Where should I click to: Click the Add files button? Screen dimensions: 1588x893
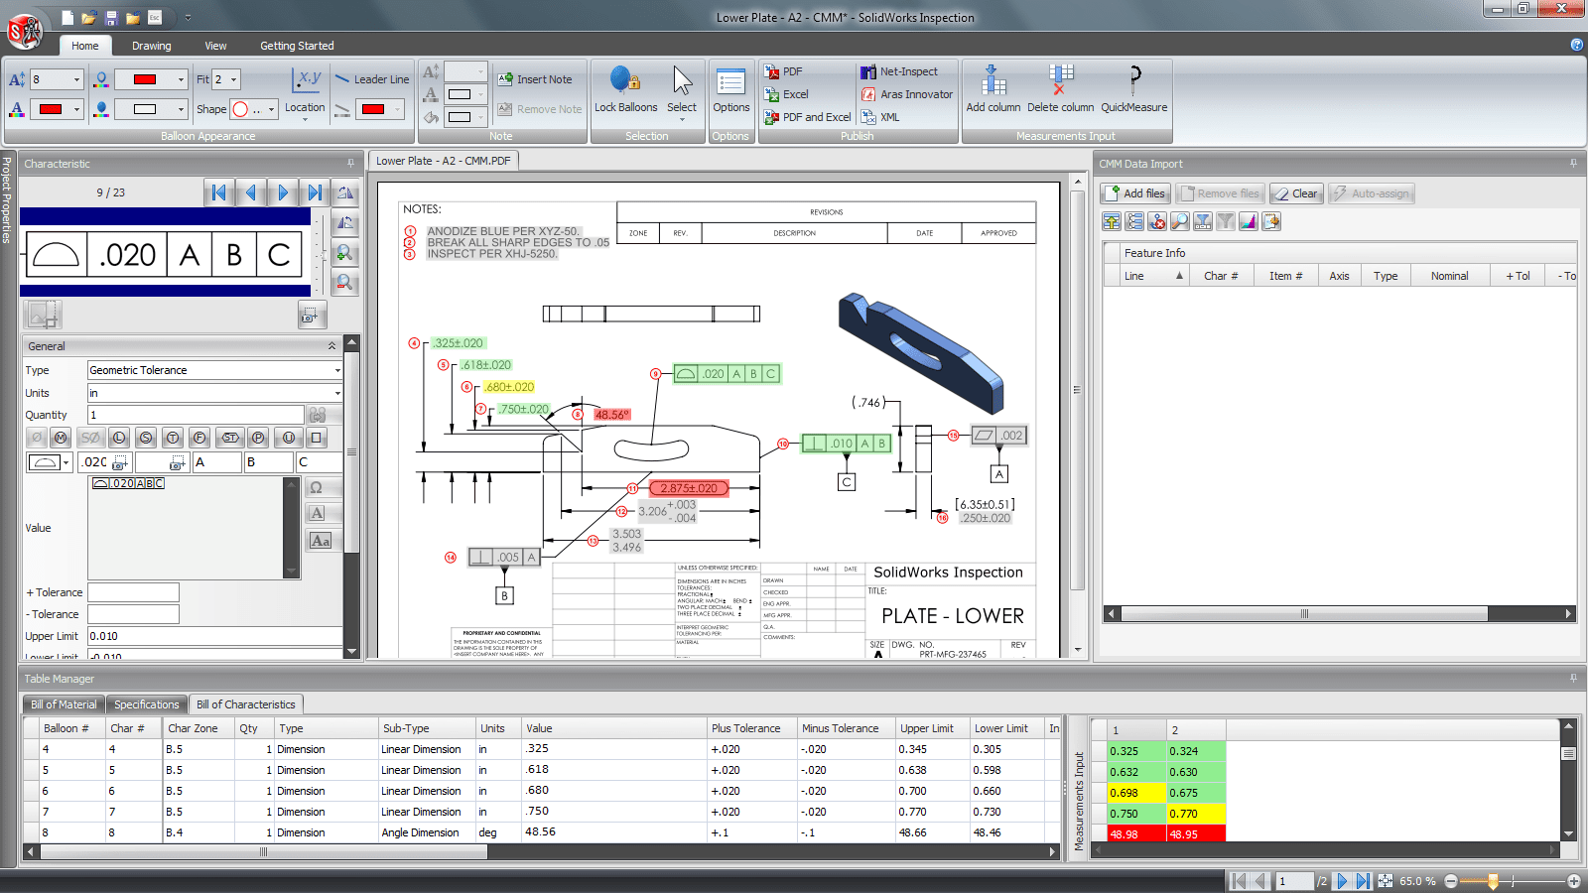[1134, 193]
